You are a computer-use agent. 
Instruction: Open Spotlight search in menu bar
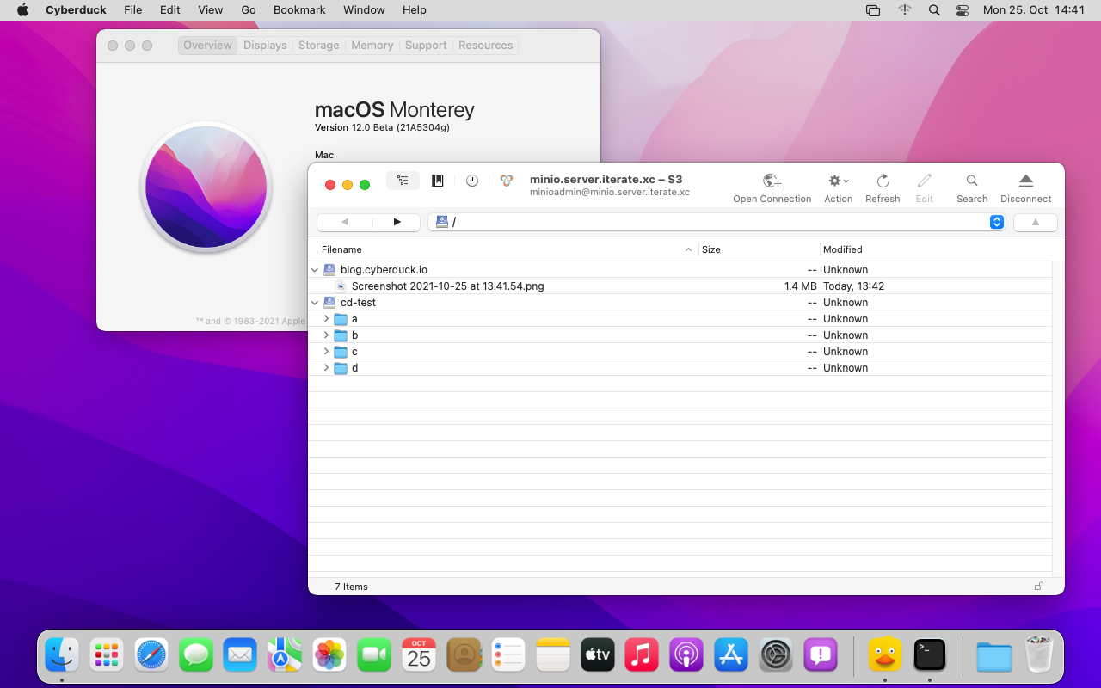(x=934, y=10)
